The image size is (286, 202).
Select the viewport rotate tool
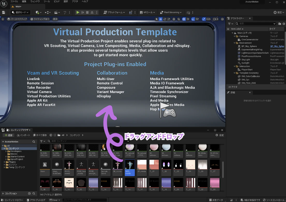[x=165, y=19]
